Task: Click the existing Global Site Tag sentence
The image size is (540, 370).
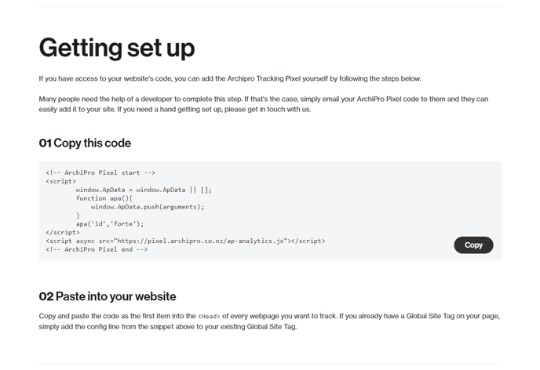Action: [269, 321]
